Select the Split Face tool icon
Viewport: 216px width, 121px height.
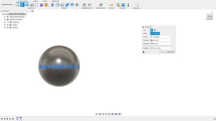point(72,5)
